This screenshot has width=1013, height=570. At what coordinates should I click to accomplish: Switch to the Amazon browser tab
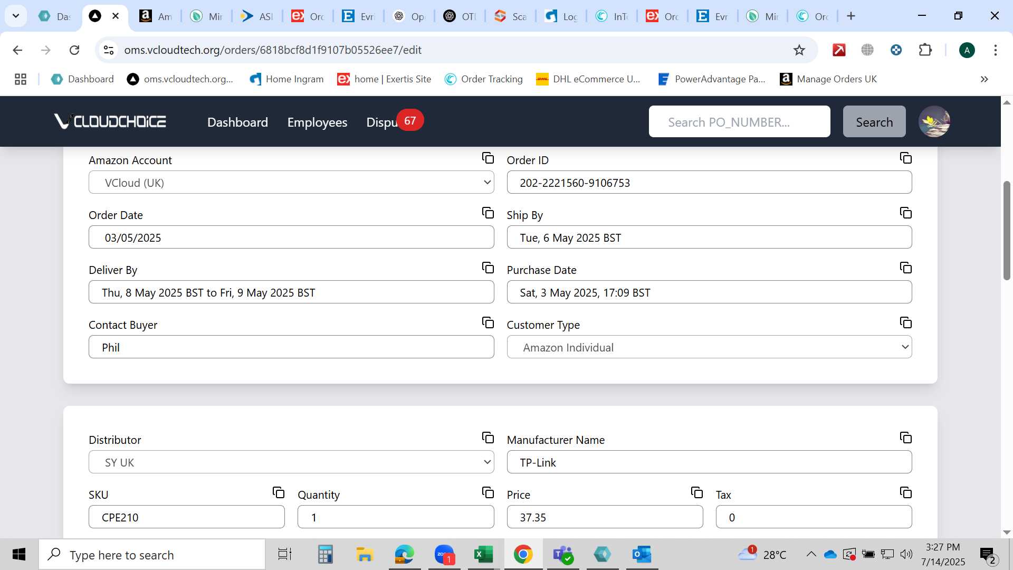coord(156,16)
